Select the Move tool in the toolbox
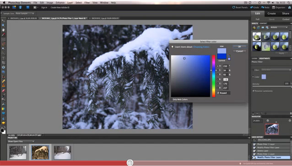This screenshot has width=292, height=166. 3,21
